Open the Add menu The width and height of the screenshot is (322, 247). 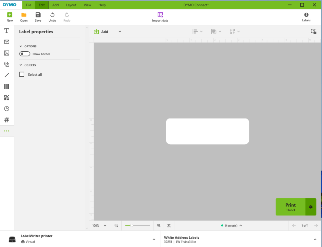coord(55,5)
